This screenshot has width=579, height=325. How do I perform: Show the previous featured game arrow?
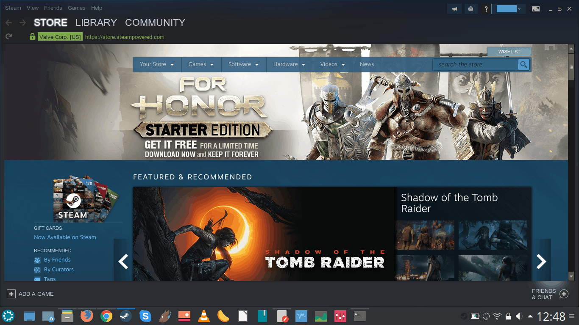pos(123,262)
